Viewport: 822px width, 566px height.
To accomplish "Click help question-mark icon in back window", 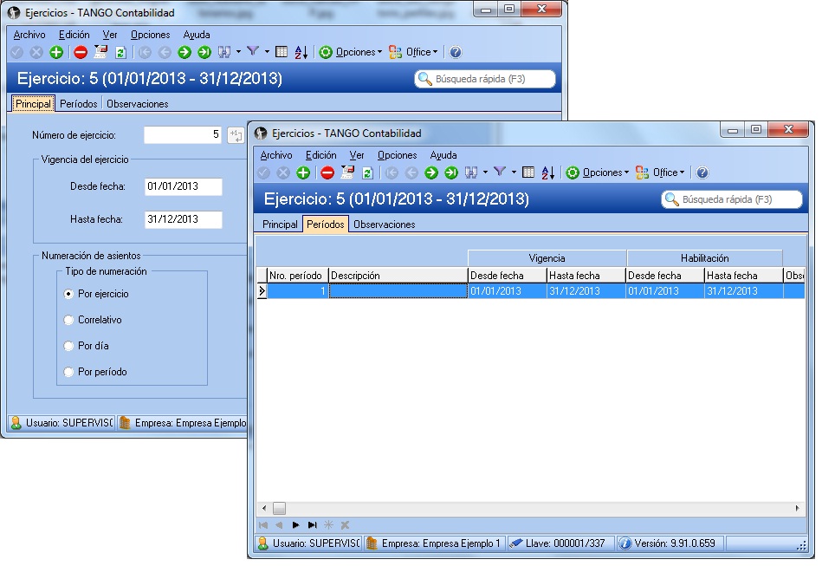I will click(456, 52).
